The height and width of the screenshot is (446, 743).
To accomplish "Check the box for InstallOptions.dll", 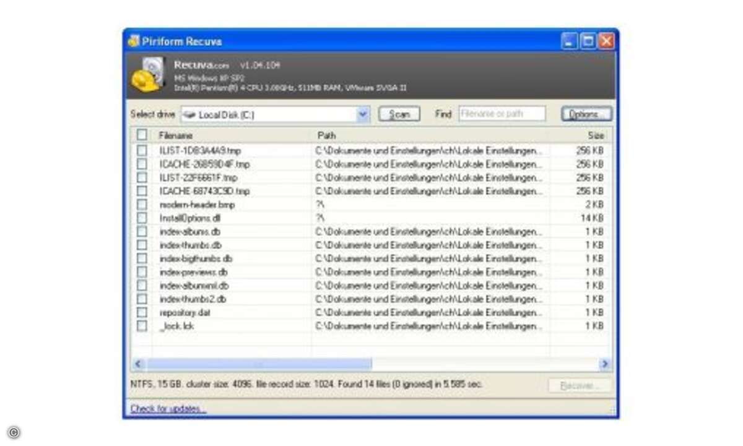I will 142,218.
